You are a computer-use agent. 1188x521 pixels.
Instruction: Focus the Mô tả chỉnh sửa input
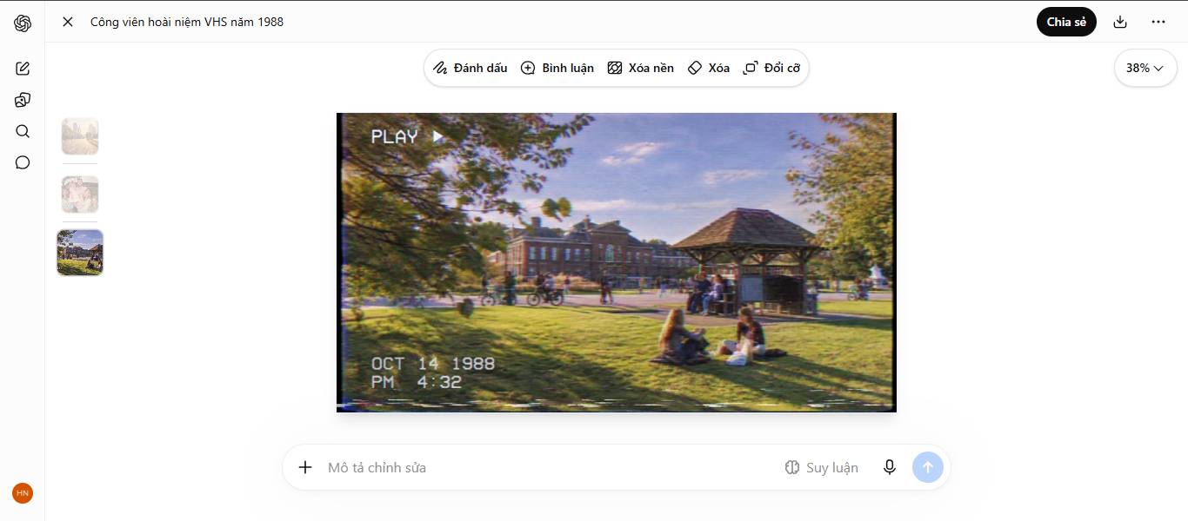(x=548, y=467)
